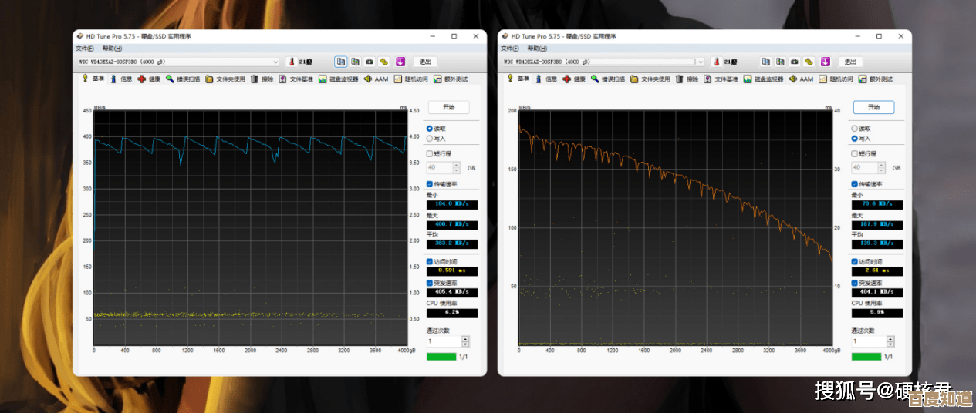Open the AAM speaker tab in left window
Image resolution: width=976 pixels, height=413 pixels.
tap(376, 79)
